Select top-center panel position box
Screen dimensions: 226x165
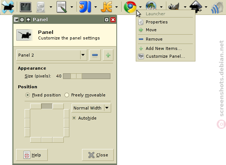click(47, 106)
